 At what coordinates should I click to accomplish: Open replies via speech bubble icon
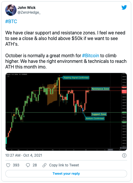click(x=28, y=165)
